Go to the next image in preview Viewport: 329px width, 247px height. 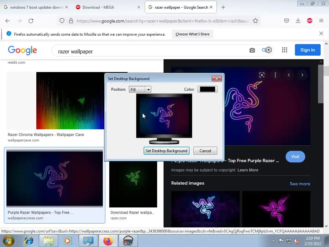(302, 75)
